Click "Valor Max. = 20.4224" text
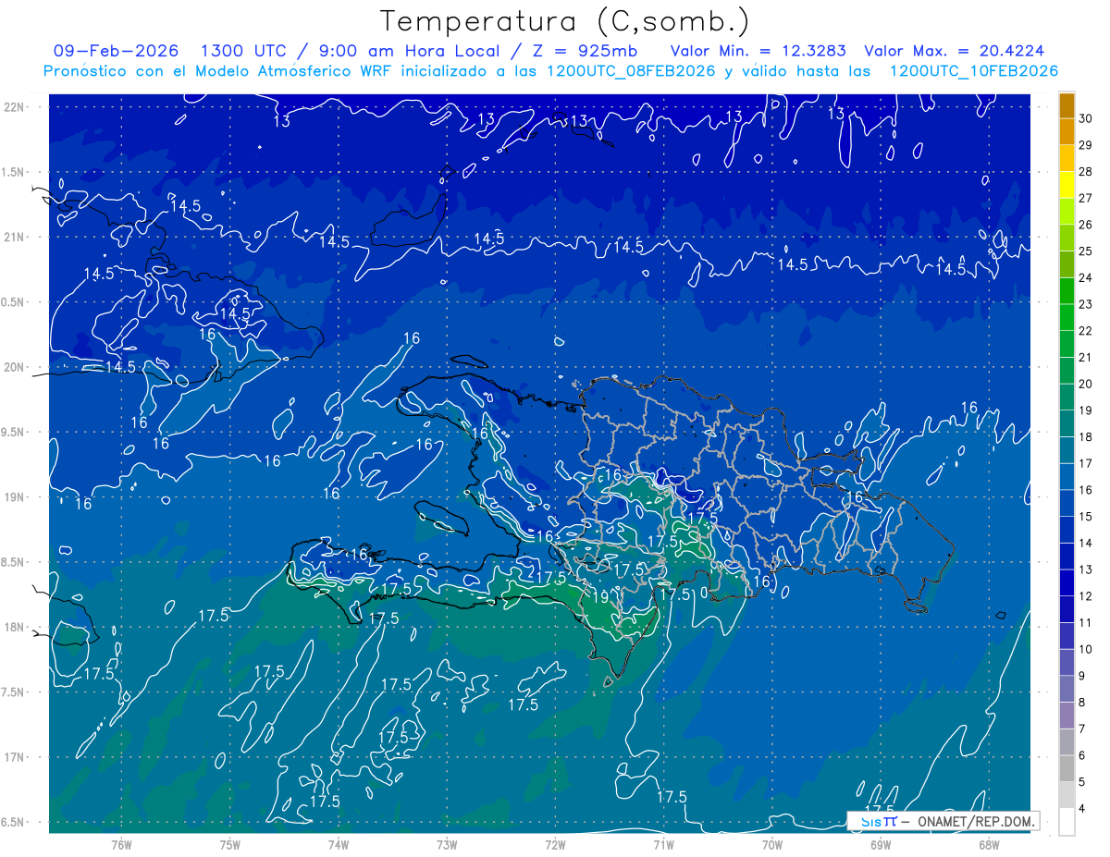The width and height of the screenshot is (1110, 857). pos(954,51)
